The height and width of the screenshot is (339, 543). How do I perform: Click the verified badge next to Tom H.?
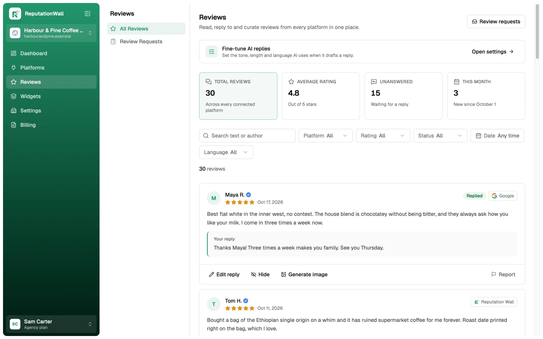tap(246, 301)
